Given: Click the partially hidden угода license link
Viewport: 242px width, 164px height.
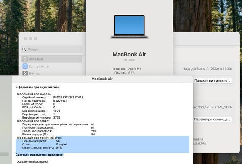Looking at the screenshot, I should pyautogui.click(x=199, y=143).
